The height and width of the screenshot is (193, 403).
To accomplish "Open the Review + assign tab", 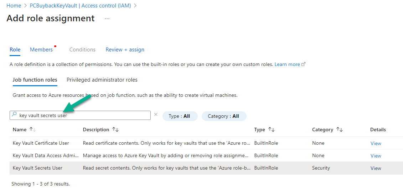I will (x=125, y=49).
